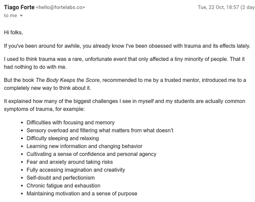Click the "Cultivating a sense of confidence" bullet

pyautogui.click(x=91, y=154)
